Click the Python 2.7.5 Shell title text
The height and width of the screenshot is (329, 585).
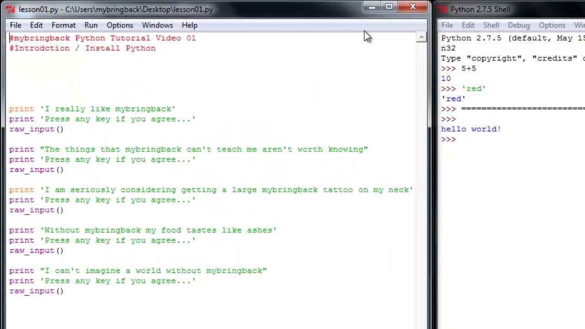[480, 9]
